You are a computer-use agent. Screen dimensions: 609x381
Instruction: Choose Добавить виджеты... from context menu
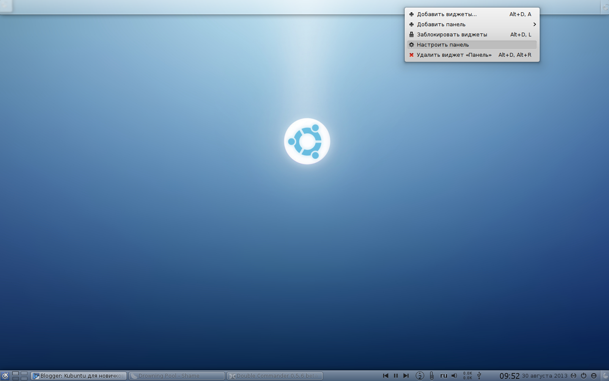(x=472, y=14)
